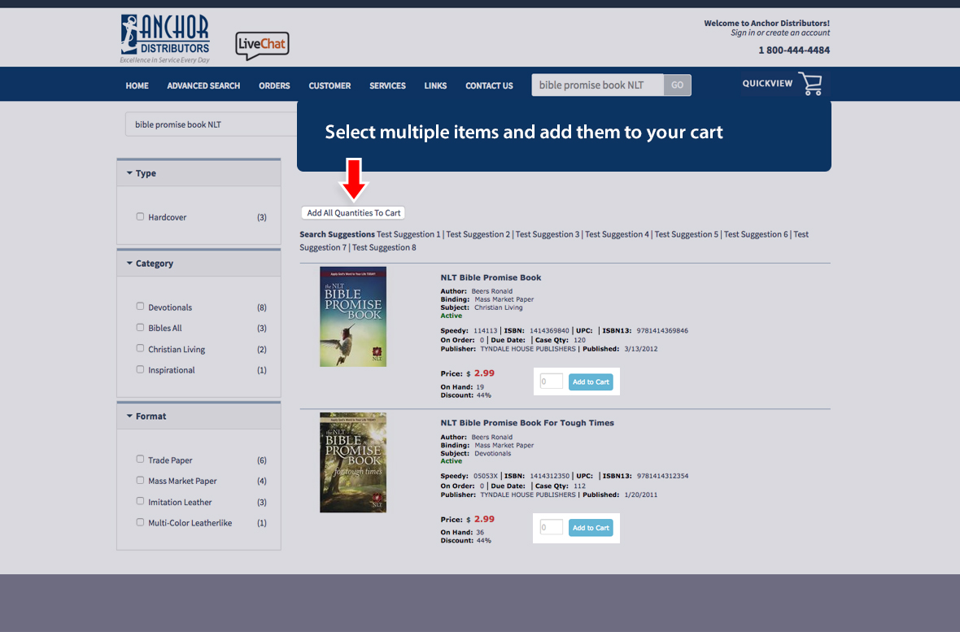Image resolution: width=960 pixels, height=632 pixels.
Task: Open the shopping cart icon
Action: click(810, 84)
